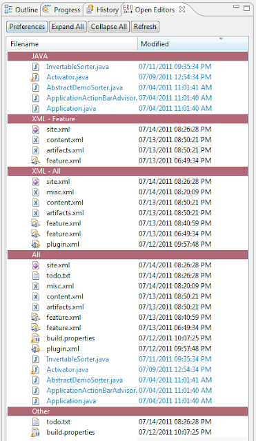Collapse the XML - All group header

(x=128, y=172)
